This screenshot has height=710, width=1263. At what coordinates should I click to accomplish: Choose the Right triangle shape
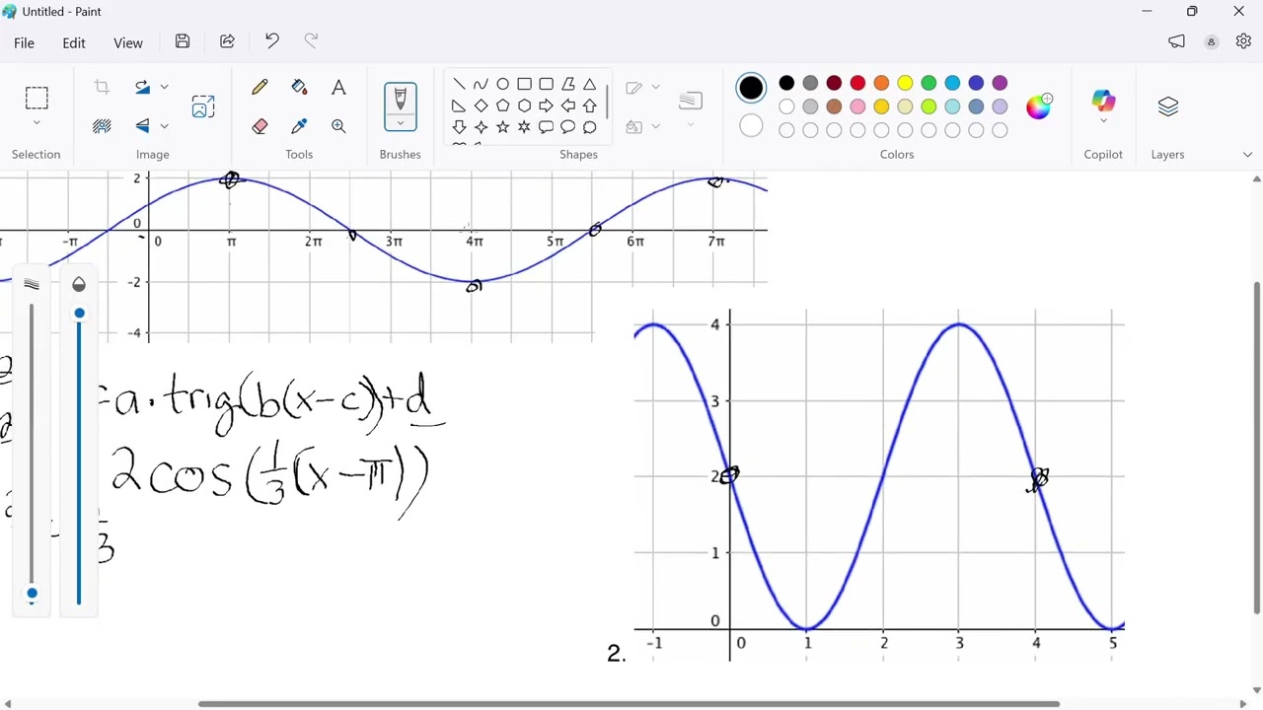pyautogui.click(x=459, y=106)
